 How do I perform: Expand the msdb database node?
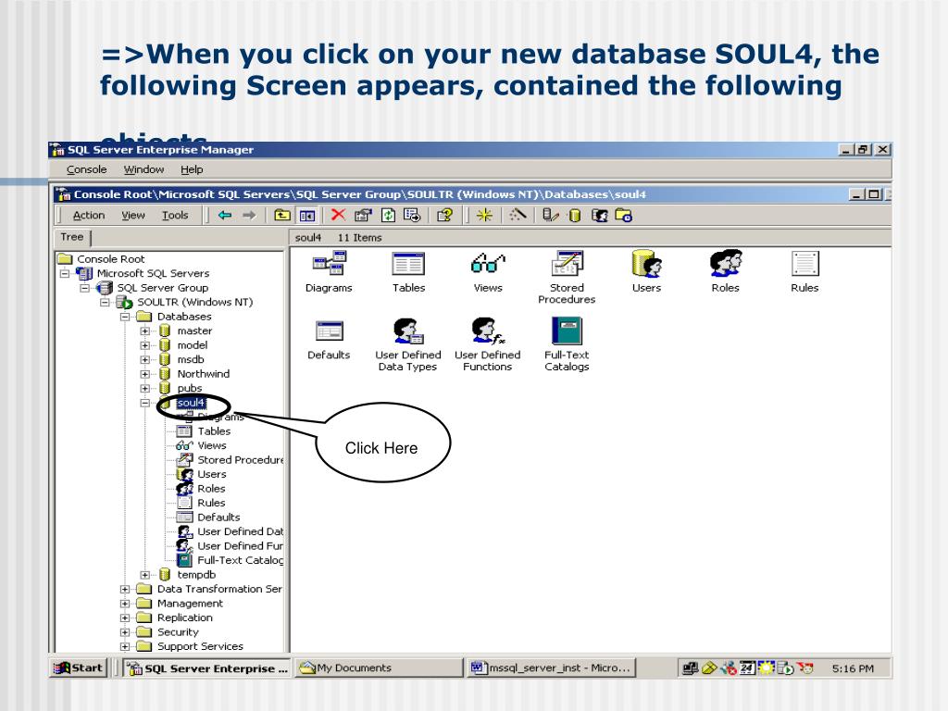pyautogui.click(x=144, y=360)
